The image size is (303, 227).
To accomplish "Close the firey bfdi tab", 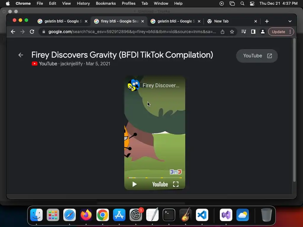I will click(143, 21).
